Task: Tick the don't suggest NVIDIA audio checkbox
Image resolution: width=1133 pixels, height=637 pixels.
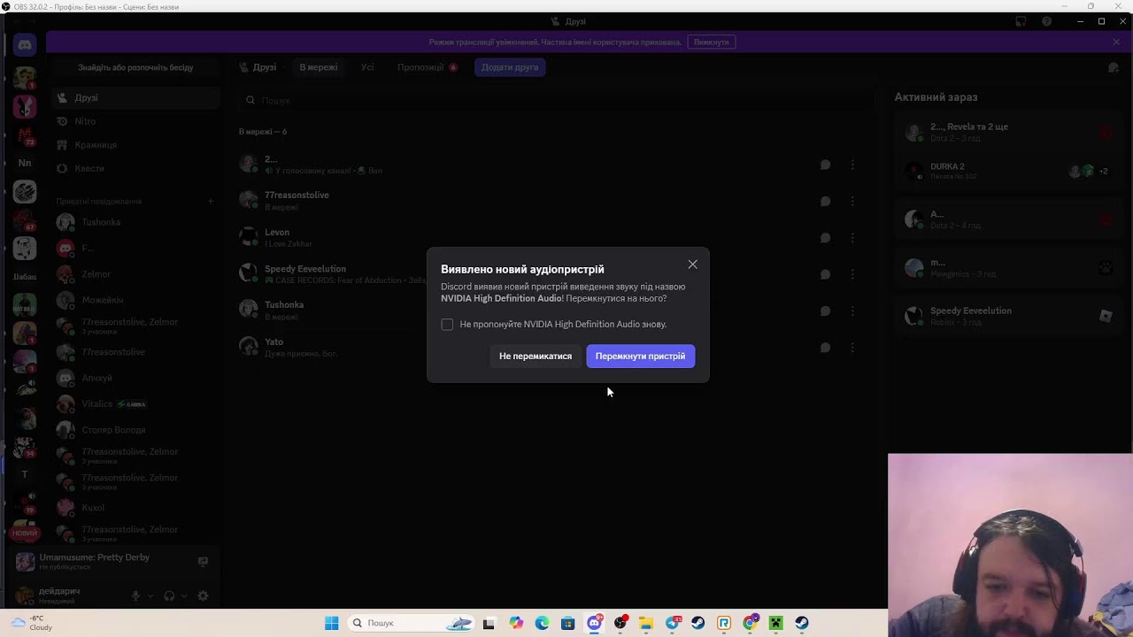Action: tap(447, 325)
